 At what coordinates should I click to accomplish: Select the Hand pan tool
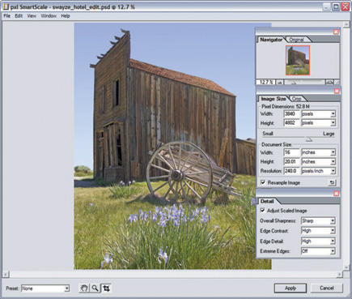click(84, 288)
